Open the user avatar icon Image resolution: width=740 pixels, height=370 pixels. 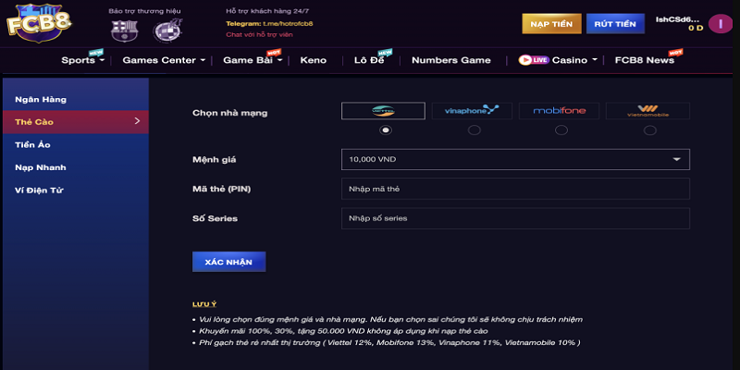(x=719, y=23)
